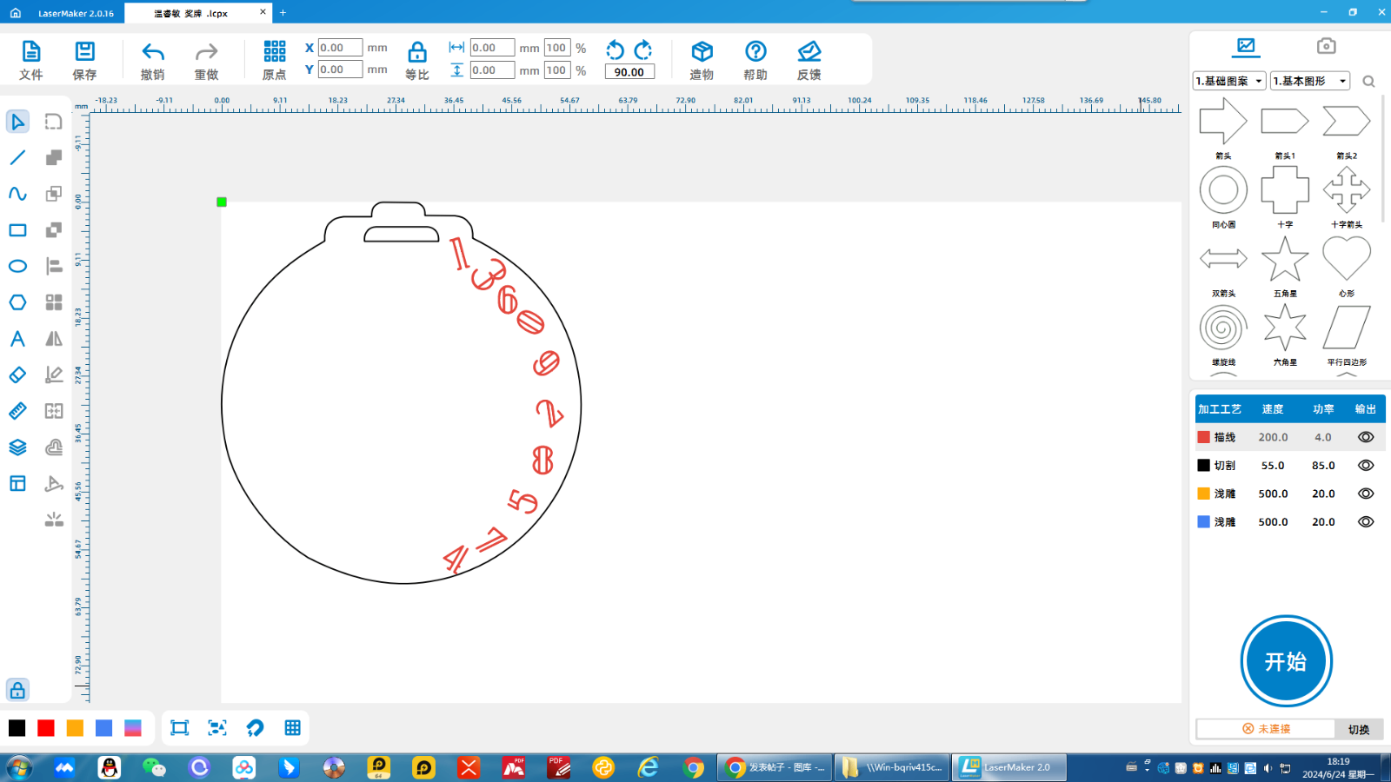
Task: Select the 温睿敏 奖牌 .lcpx document tab
Action: click(191, 13)
